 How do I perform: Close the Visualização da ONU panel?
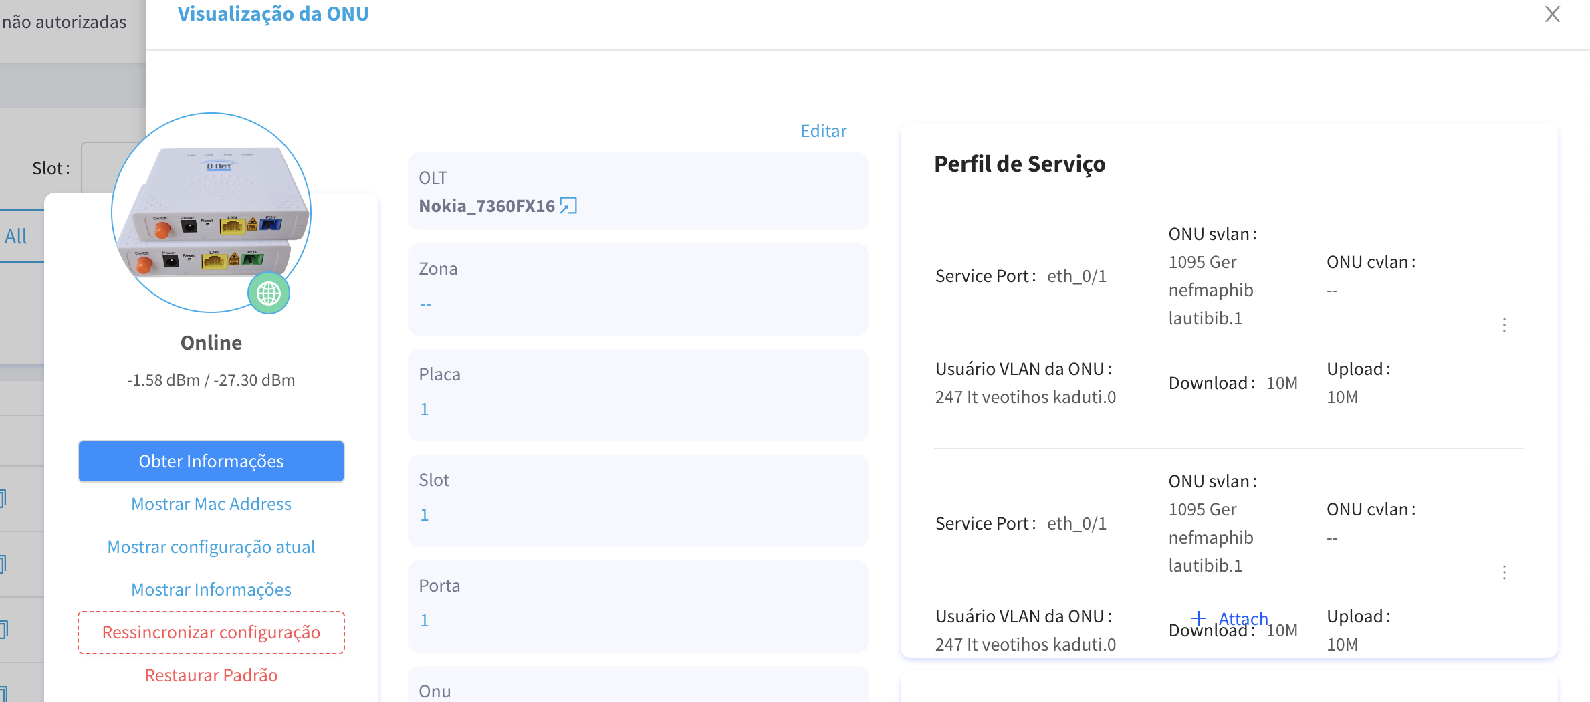click(x=1552, y=15)
